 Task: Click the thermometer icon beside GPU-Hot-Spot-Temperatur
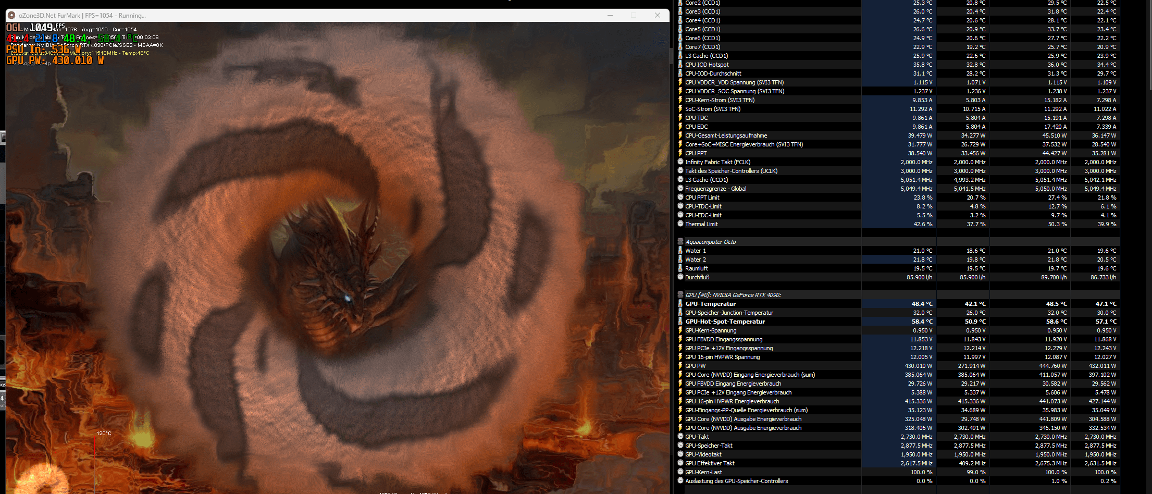coord(680,322)
